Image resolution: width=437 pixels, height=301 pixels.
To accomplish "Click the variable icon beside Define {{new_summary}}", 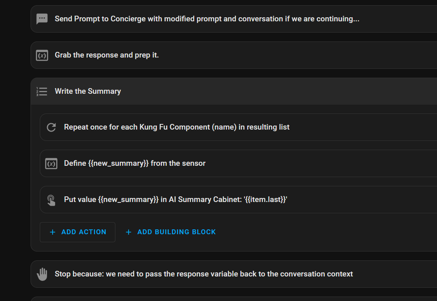I will point(51,164).
